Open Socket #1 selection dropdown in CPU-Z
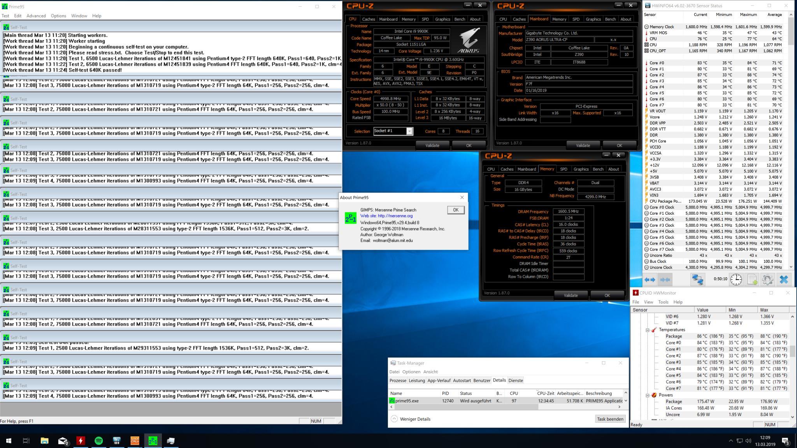 409,131
